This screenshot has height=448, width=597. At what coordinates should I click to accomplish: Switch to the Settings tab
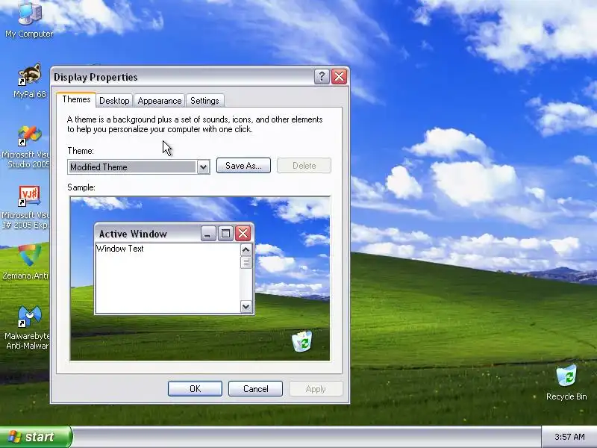[x=204, y=101]
